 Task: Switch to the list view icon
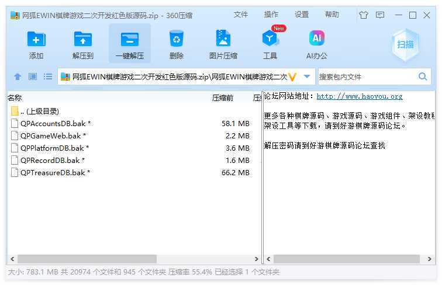click(x=48, y=77)
